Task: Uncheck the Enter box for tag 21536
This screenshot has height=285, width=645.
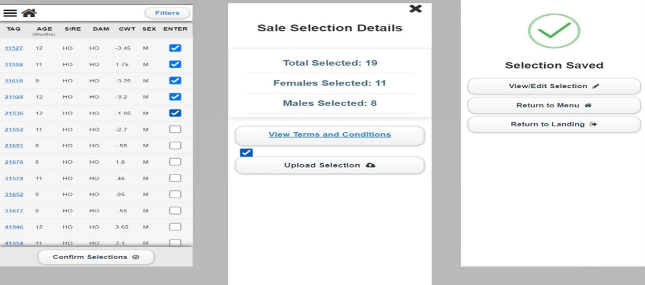Action: 175,113
